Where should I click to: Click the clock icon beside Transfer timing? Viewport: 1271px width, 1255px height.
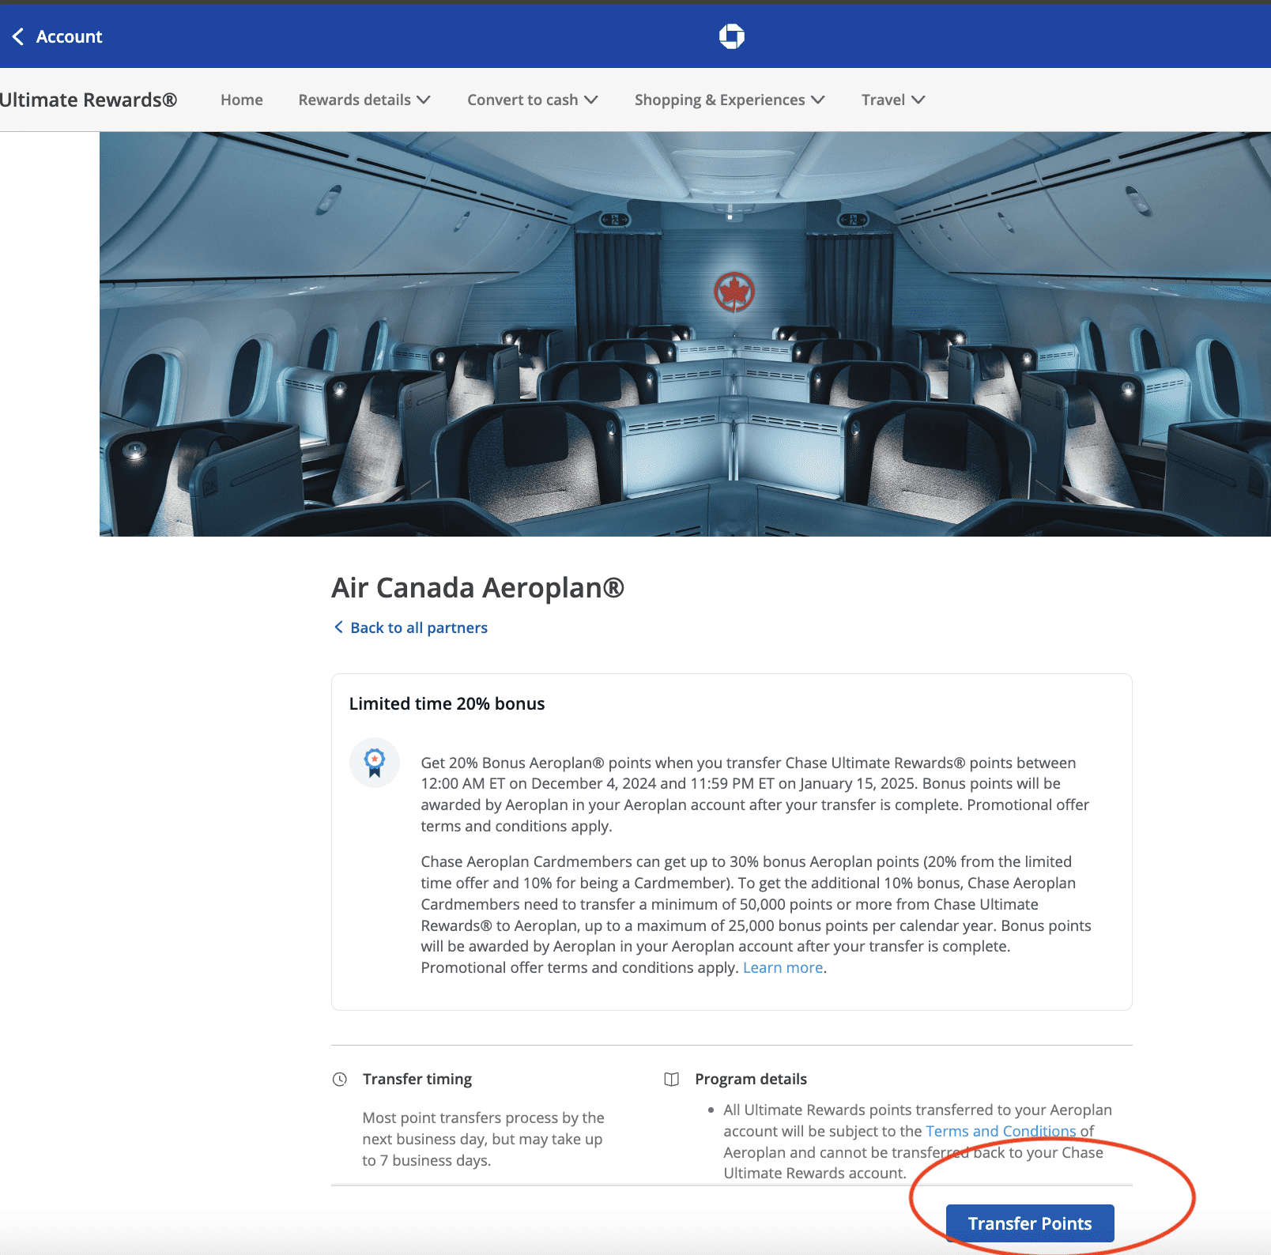click(340, 1080)
